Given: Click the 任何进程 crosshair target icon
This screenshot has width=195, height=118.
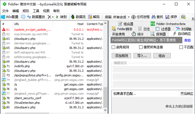Looking at the screenshot, I should click(x=133, y=17).
